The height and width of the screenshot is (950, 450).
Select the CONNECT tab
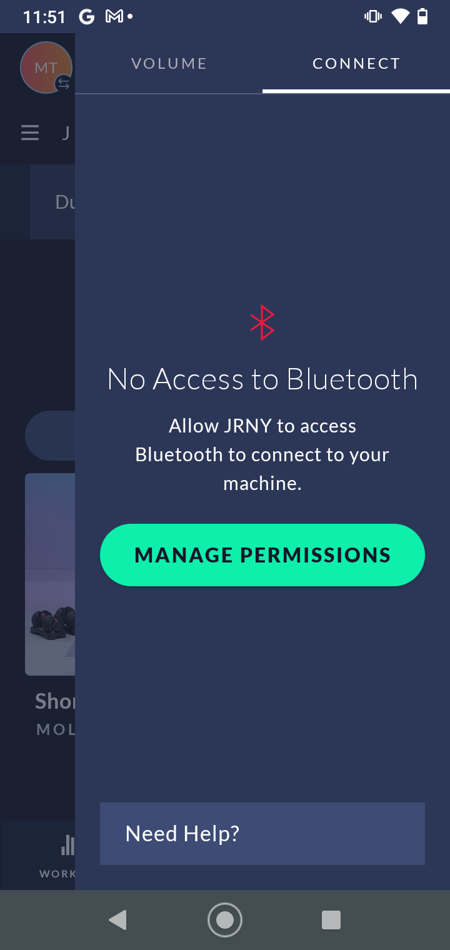pyautogui.click(x=356, y=64)
